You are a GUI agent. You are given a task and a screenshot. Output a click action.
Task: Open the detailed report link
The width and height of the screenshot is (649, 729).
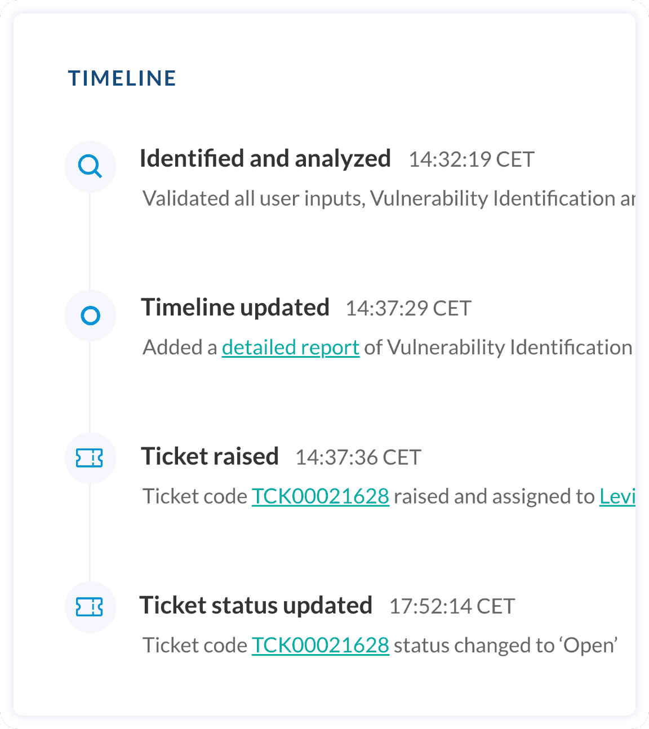point(291,348)
